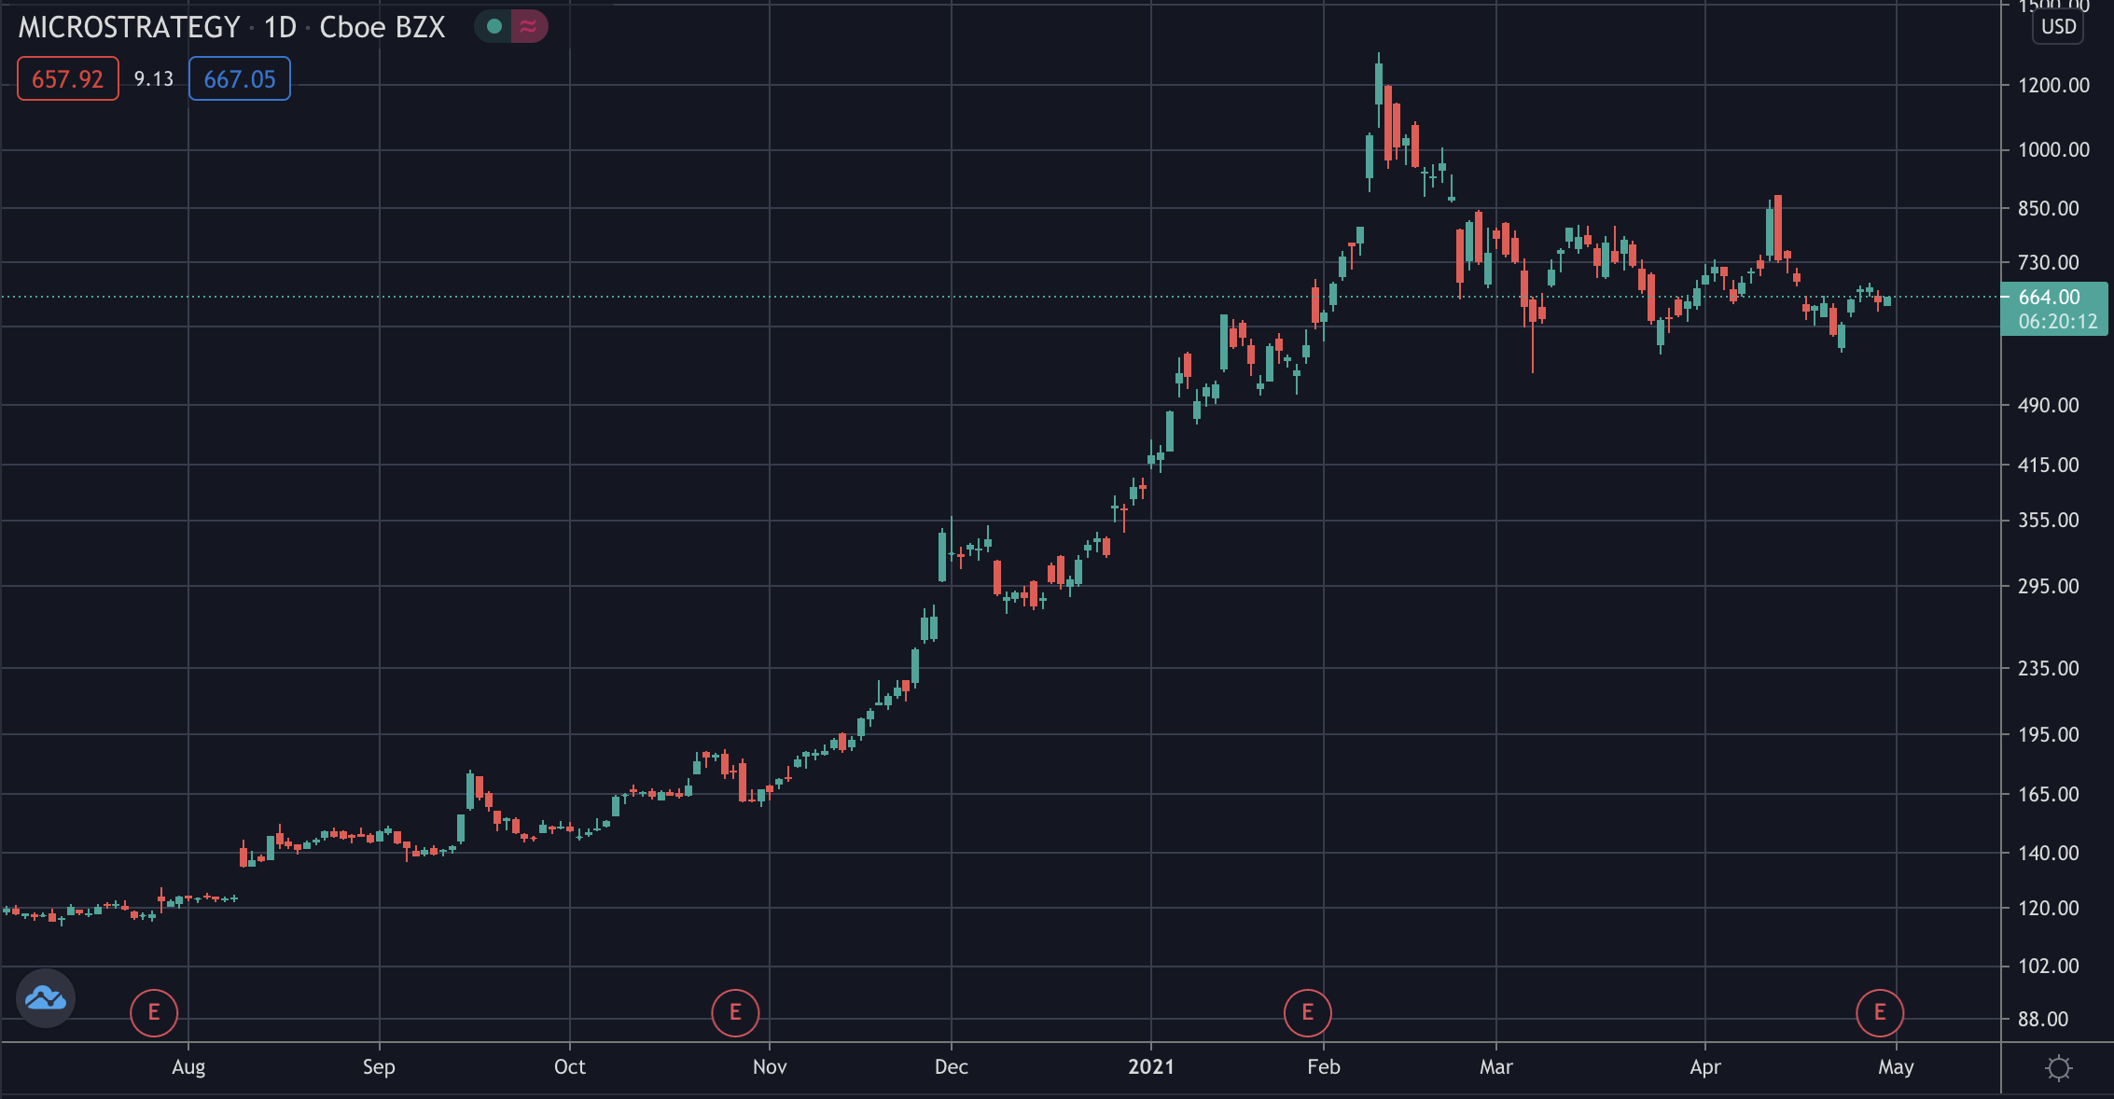This screenshot has width=2114, height=1099.
Task: Click the Oct label on time axis
Action: pyautogui.click(x=570, y=1067)
